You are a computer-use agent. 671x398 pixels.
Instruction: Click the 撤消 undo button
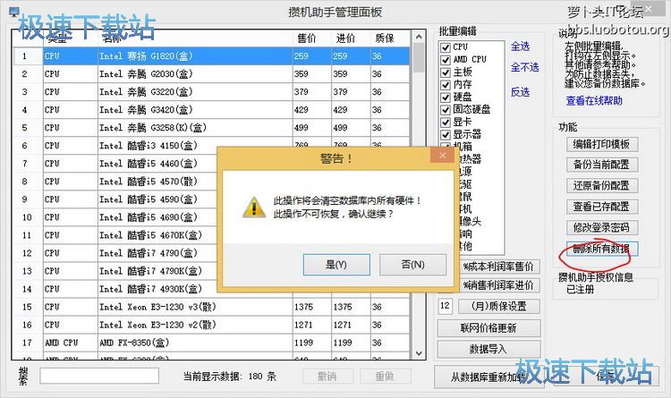click(327, 377)
